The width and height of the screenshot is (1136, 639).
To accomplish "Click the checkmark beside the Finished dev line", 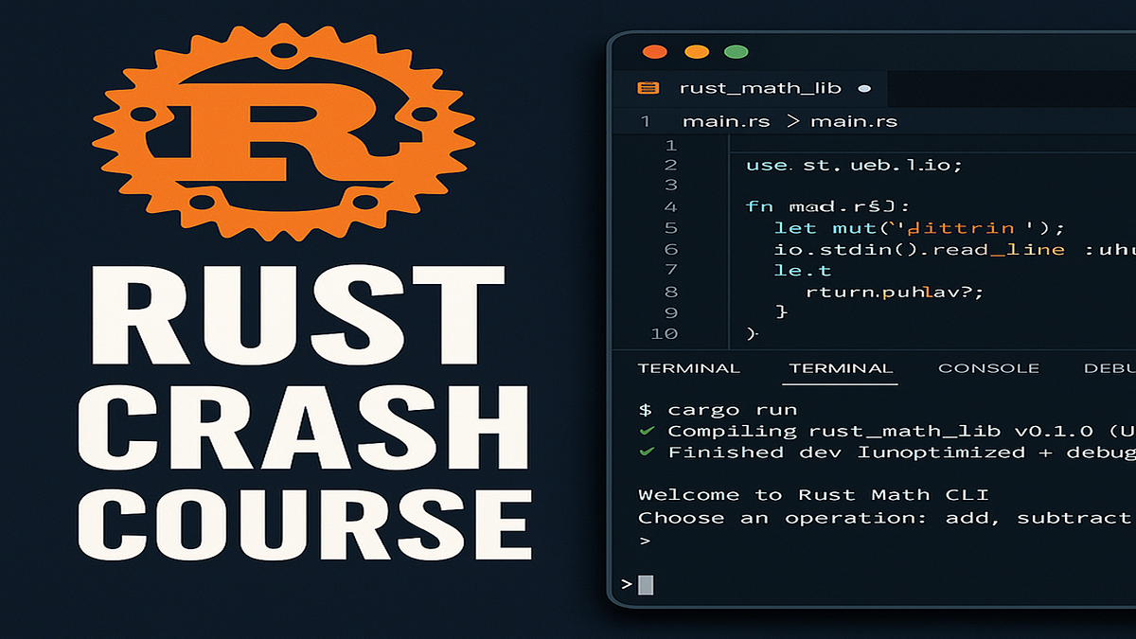I will click(647, 453).
